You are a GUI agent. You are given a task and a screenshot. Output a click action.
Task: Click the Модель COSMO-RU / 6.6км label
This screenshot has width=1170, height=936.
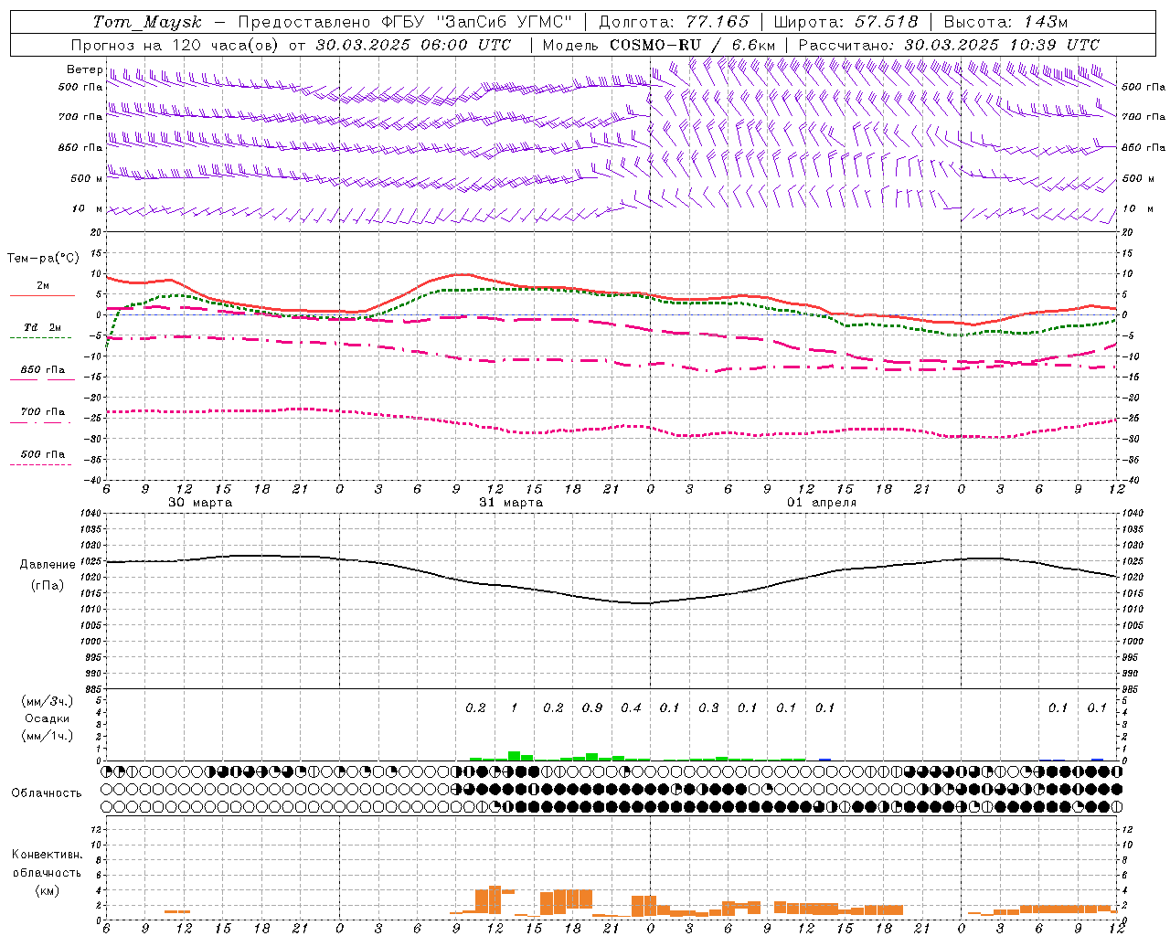click(659, 45)
